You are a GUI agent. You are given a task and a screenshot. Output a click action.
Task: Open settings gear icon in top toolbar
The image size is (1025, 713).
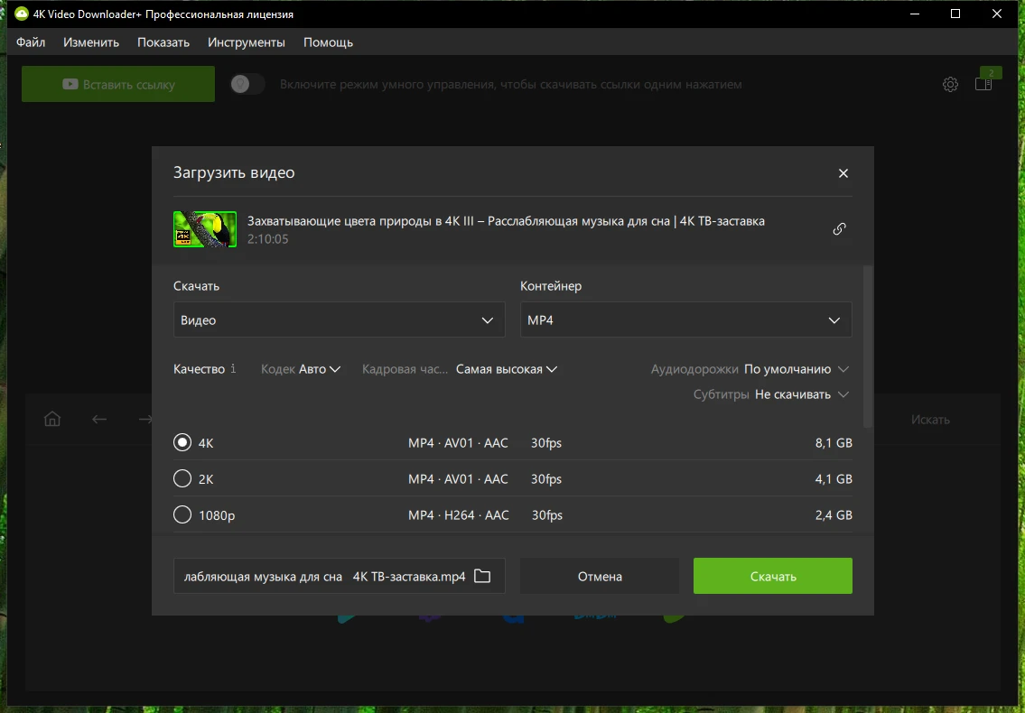[950, 84]
